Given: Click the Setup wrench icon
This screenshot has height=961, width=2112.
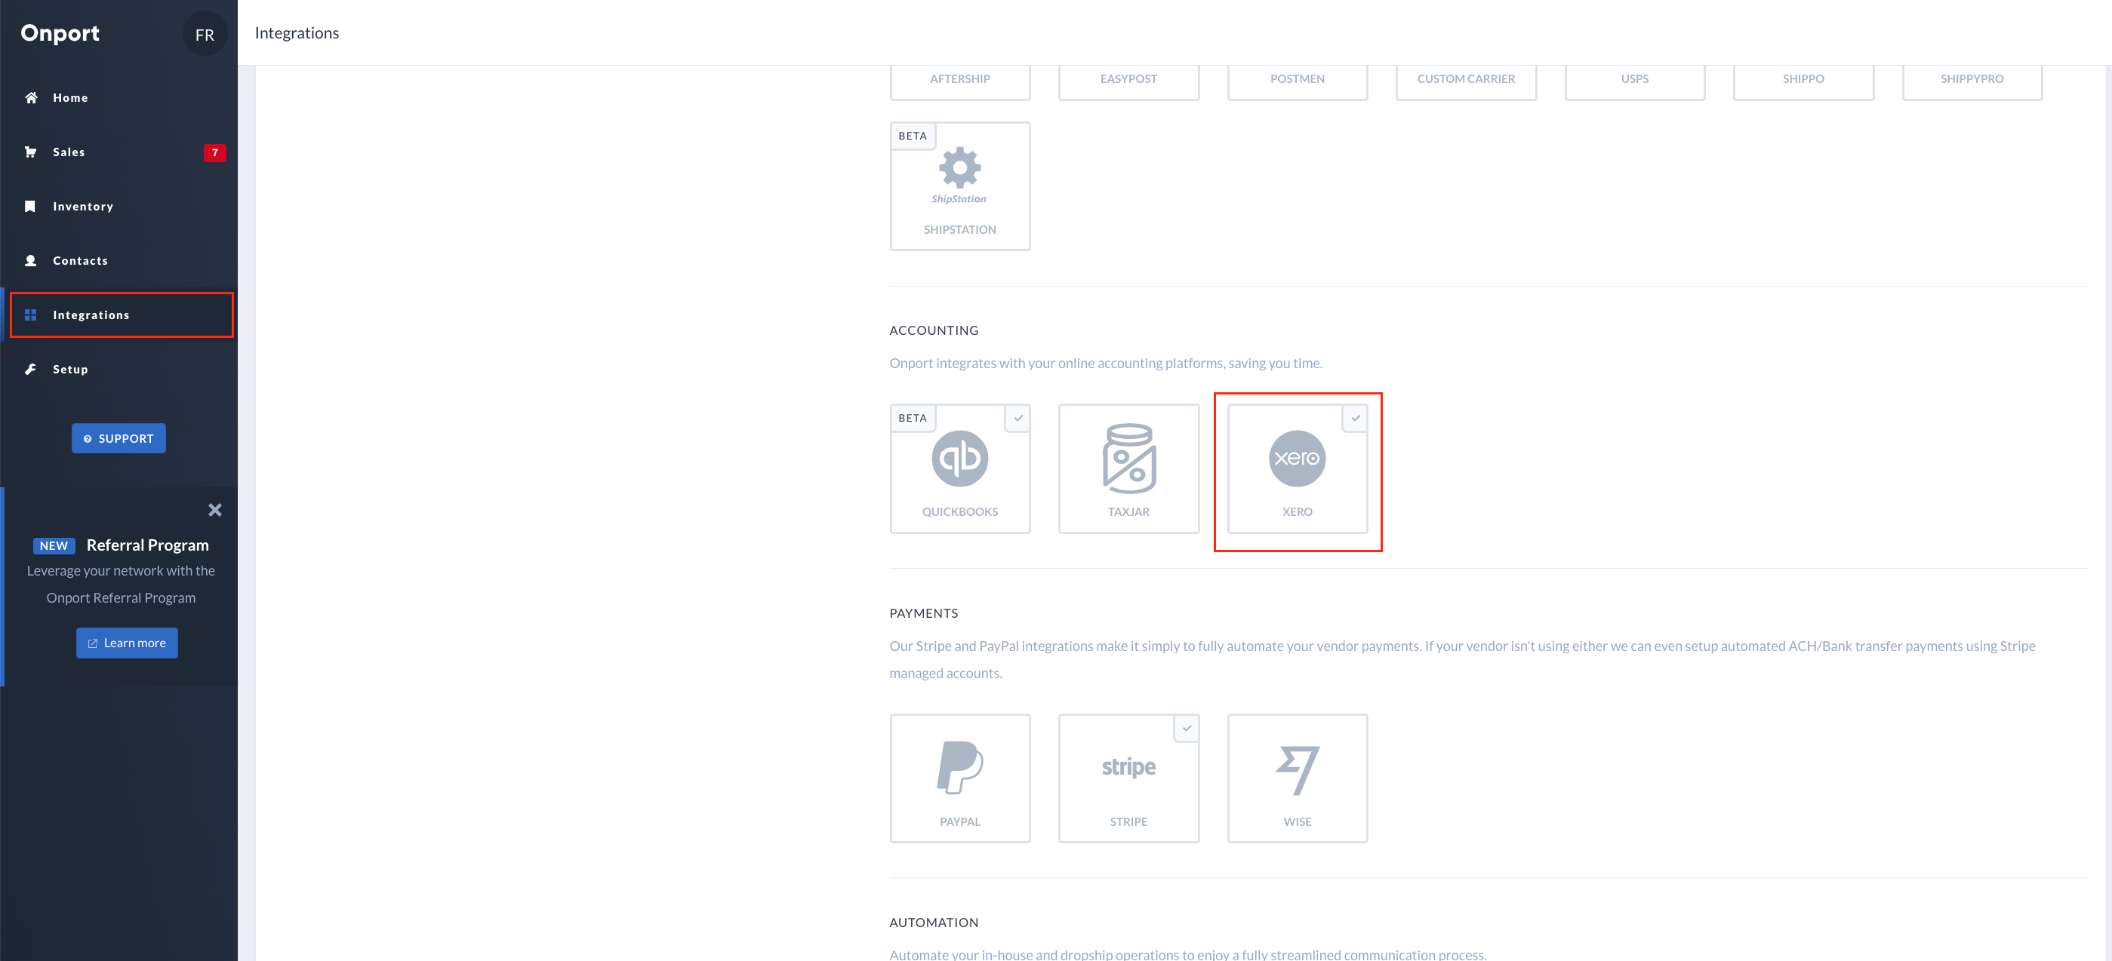Looking at the screenshot, I should coord(31,369).
